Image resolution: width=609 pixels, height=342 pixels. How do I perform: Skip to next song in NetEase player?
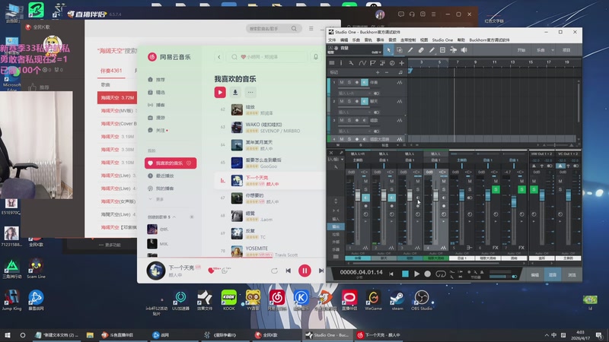[320, 271]
